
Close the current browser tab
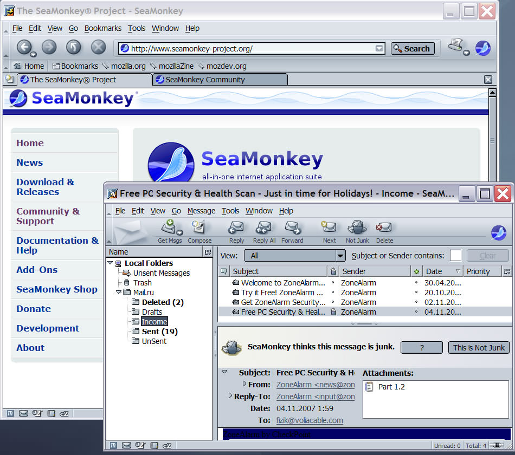point(488,80)
